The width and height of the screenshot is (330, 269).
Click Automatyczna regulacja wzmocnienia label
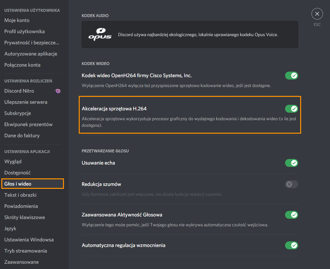click(124, 245)
